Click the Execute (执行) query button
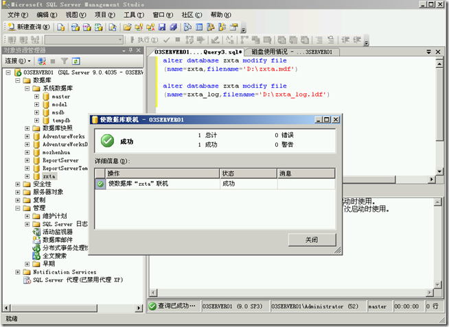 tap(144, 40)
